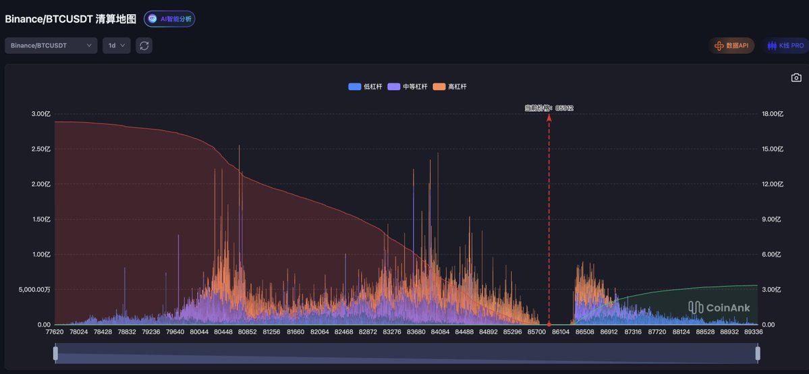The width and height of the screenshot is (809, 374).
Task: Toggle the 中等杠杆 legend series
Action: point(408,86)
